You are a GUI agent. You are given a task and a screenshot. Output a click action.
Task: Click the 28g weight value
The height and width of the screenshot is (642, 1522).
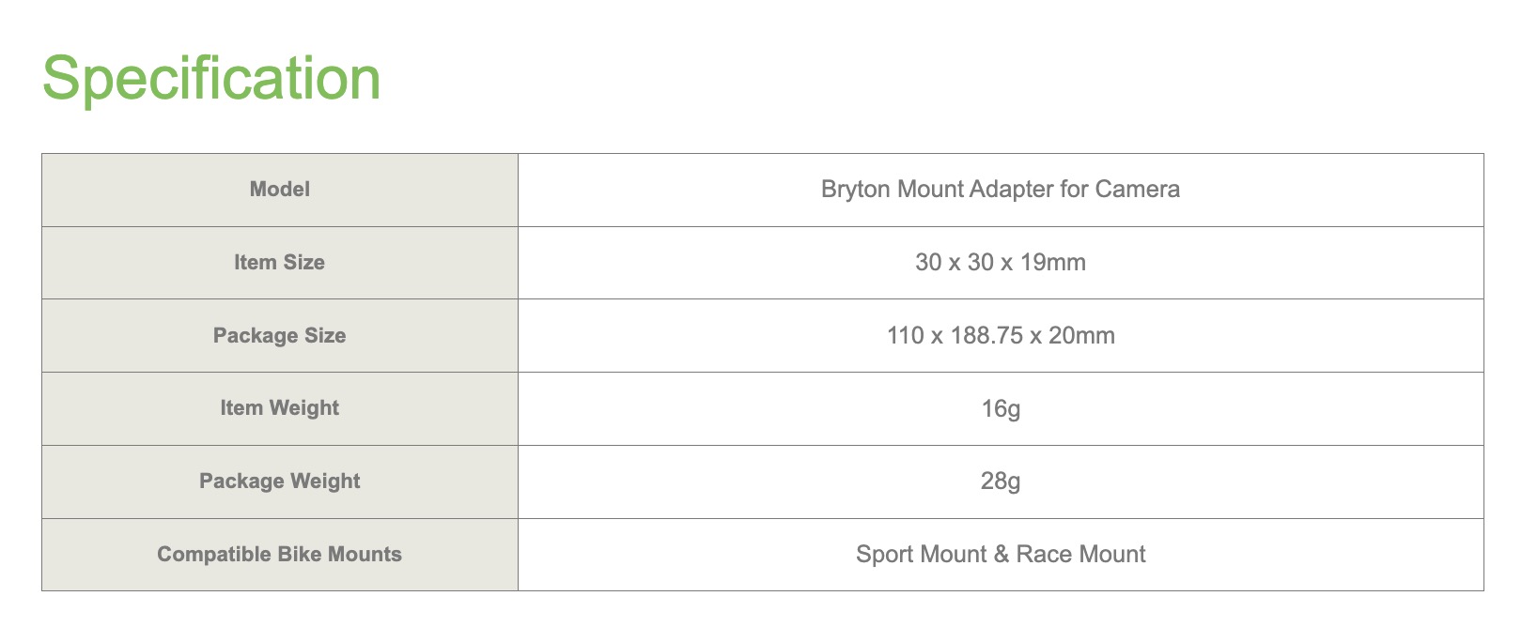pos(1001,481)
